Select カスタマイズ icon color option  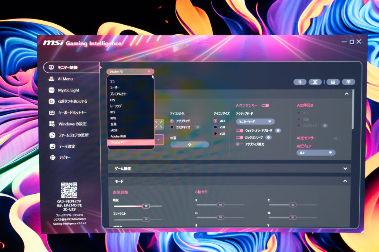pyautogui.click(x=172, y=127)
